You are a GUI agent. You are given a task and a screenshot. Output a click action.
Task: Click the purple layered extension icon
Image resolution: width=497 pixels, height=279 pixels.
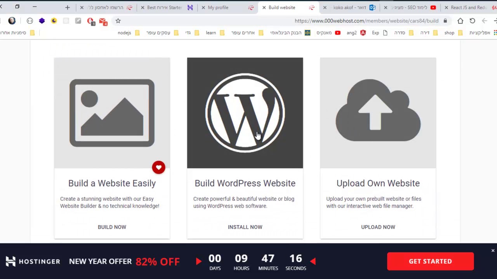(x=42, y=21)
